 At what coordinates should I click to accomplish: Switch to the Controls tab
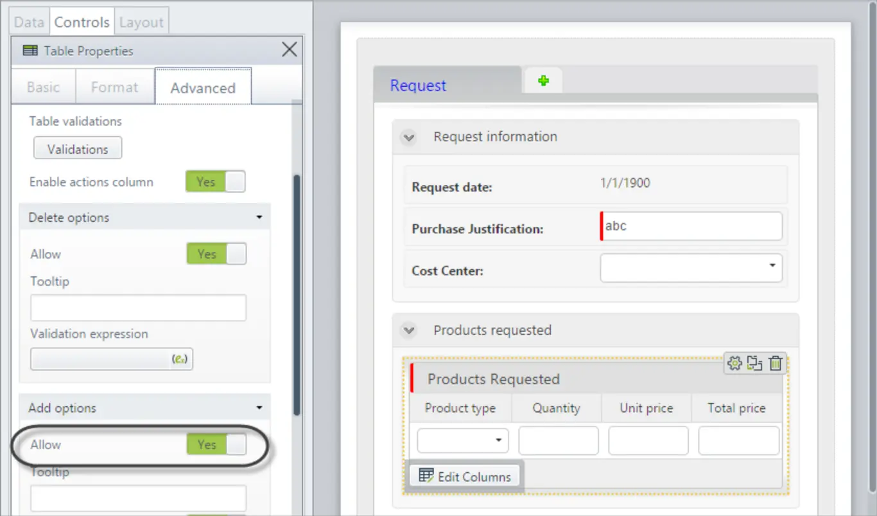pos(82,22)
